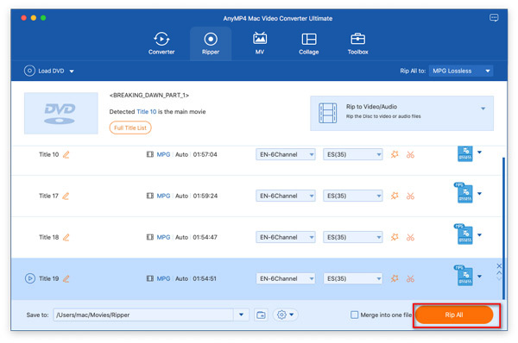518x343 pixels.
Task: Enable Merge into one file checkbox
Action: tap(354, 315)
